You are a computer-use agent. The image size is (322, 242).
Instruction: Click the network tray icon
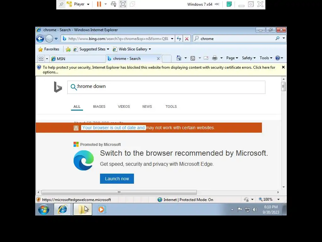point(247,210)
